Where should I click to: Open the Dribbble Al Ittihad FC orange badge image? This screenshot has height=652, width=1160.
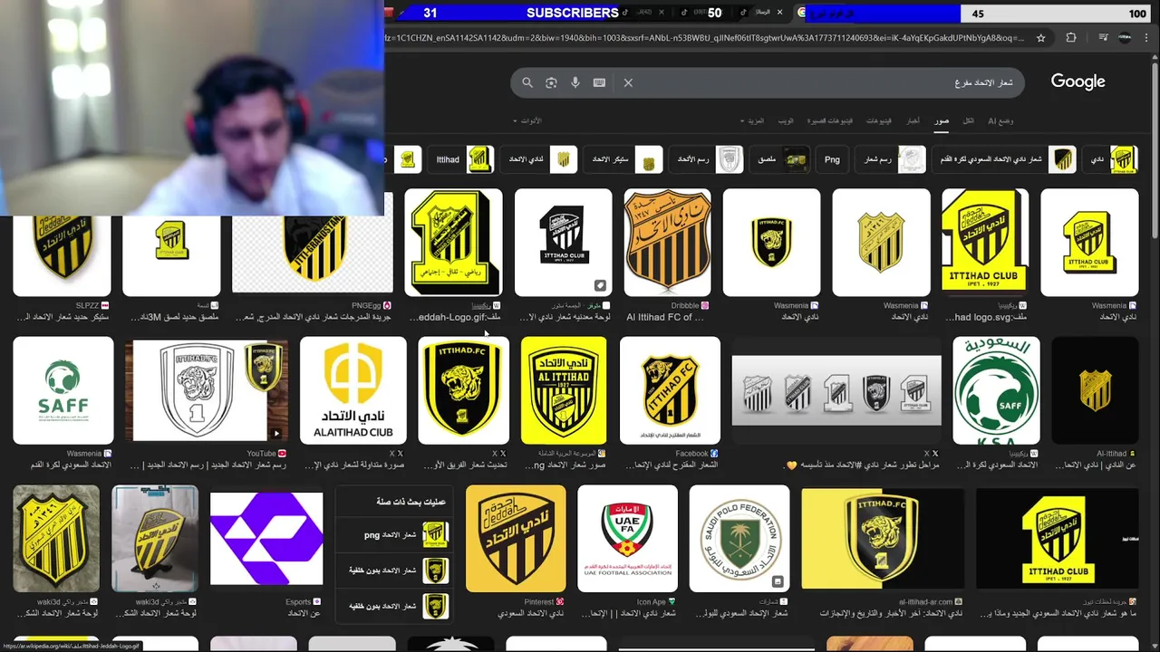pyautogui.click(x=667, y=243)
